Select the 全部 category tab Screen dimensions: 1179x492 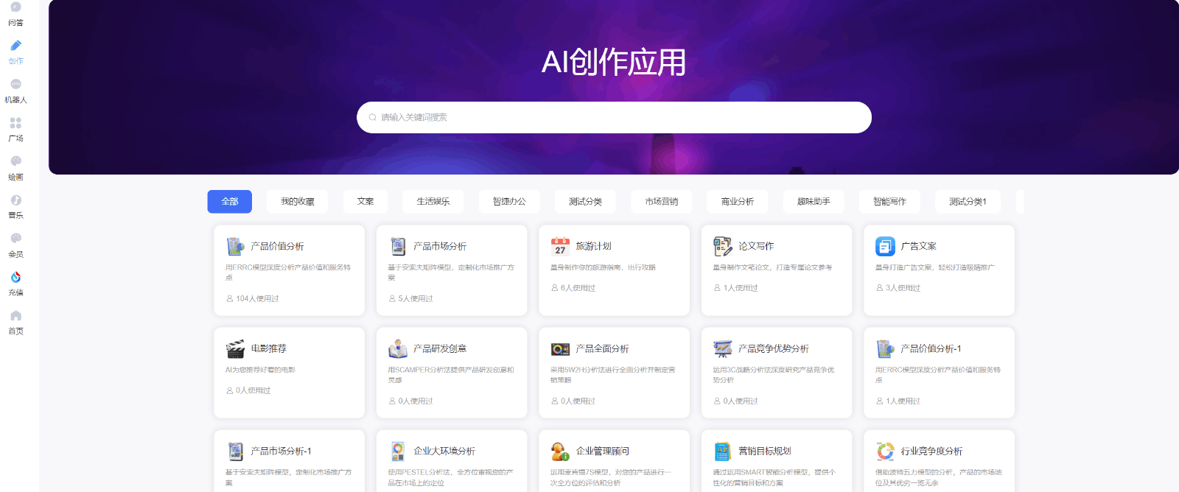(x=229, y=202)
